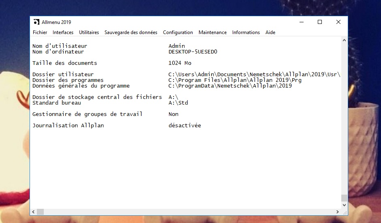Click the '1024 Mo' value
Screen dimensions: 381x223
click(180, 63)
